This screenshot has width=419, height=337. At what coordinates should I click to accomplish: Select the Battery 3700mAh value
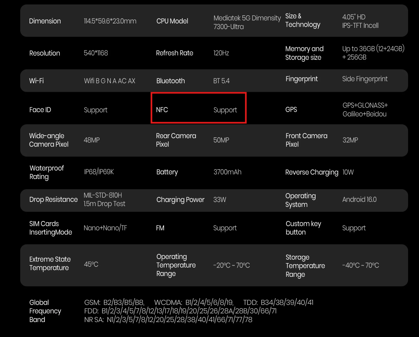point(227,172)
